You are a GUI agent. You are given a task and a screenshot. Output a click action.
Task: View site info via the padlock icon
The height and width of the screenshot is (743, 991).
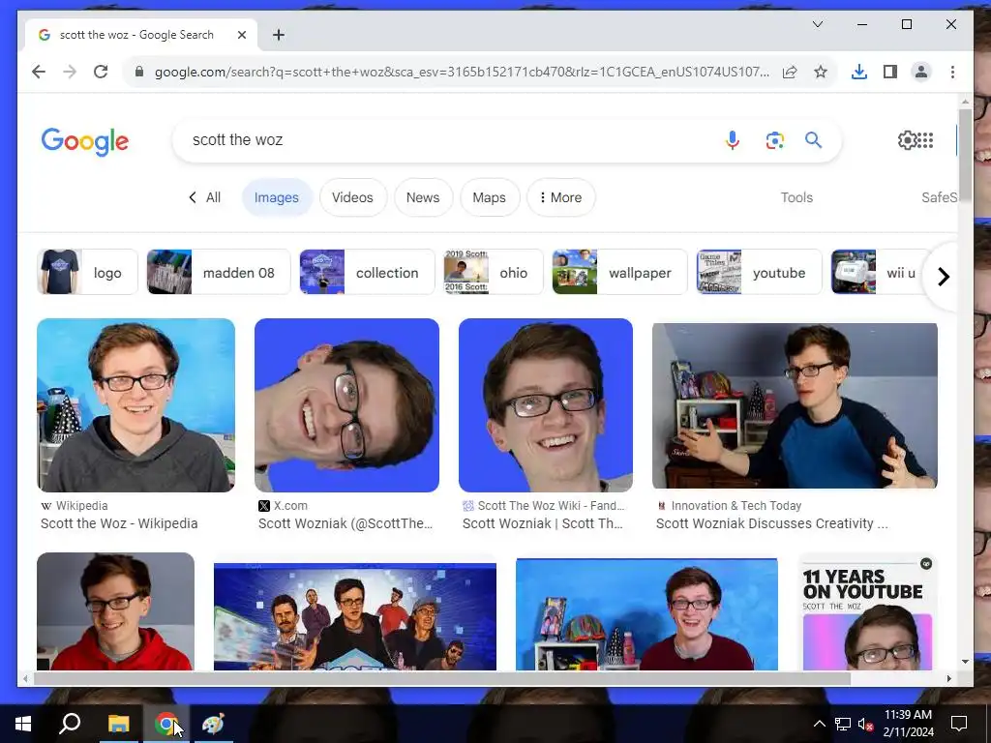[139, 72]
